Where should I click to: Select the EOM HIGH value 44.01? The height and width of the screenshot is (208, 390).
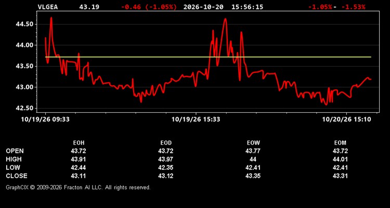pos(340,159)
